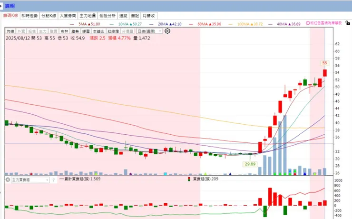Click the tallest red 買賣超 bar in lower panel
Viewport: 352px width, 219px height.
click(270, 197)
